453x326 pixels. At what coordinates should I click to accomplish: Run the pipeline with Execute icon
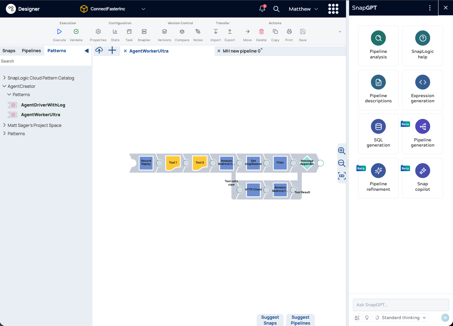60,31
